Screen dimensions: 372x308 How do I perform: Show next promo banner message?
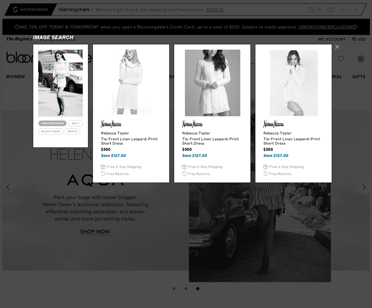point(356,27)
